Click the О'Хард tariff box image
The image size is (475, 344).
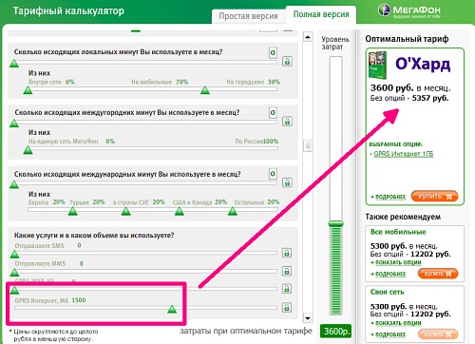click(x=378, y=66)
